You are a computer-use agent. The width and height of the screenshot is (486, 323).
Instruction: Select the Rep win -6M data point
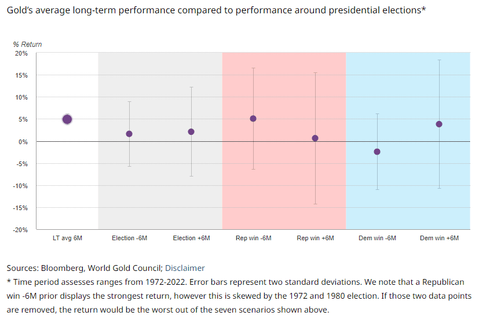(253, 119)
